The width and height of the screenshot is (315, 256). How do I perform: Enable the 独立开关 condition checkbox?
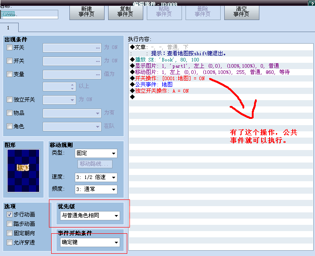(9, 99)
